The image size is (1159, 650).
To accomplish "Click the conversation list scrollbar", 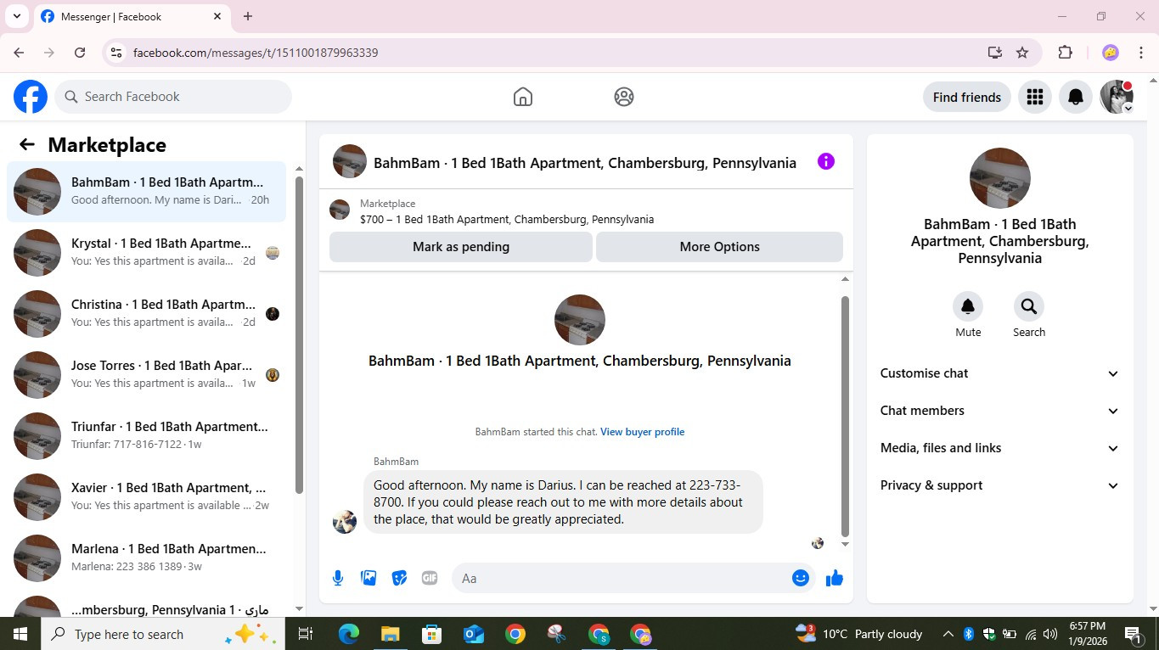I will [299, 335].
